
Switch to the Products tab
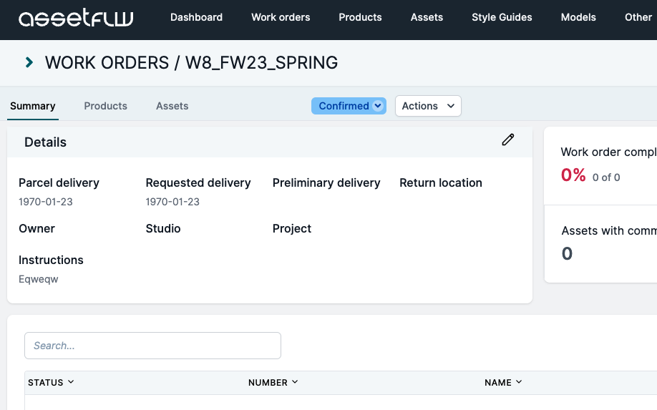click(x=106, y=106)
